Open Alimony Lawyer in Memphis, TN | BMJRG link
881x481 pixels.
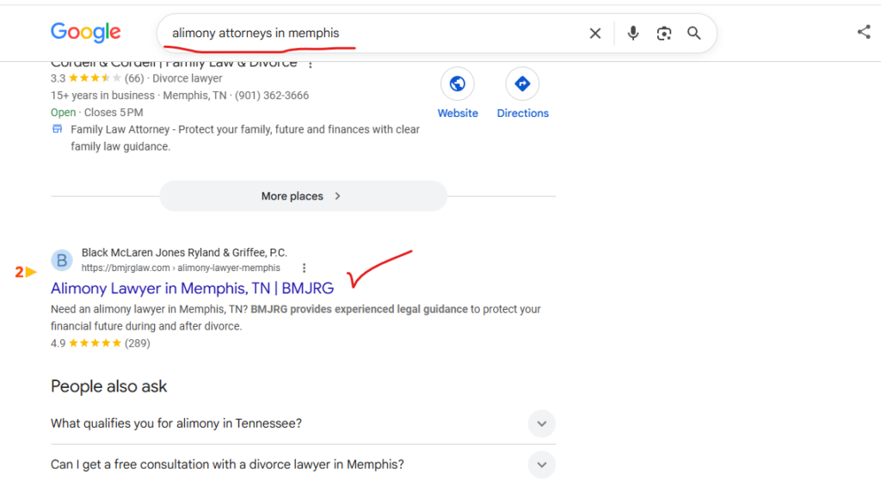pos(192,288)
